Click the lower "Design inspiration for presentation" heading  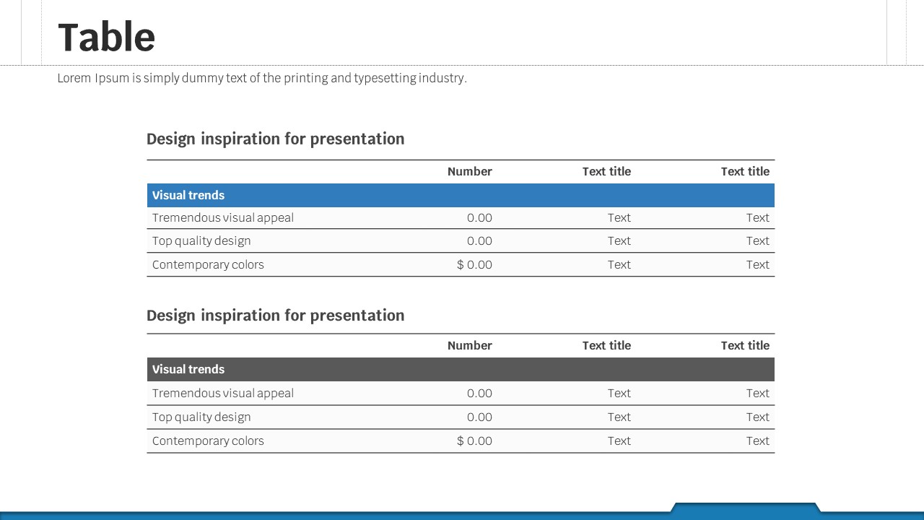275,316
